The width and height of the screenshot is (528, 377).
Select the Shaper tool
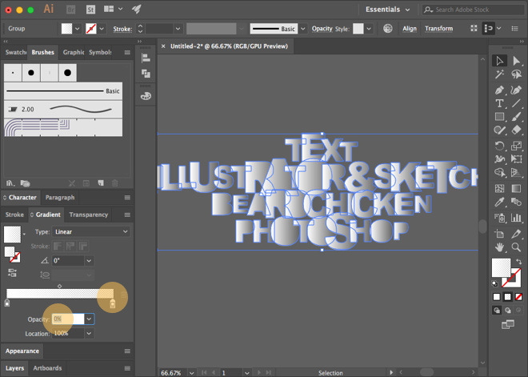(499, 130)
